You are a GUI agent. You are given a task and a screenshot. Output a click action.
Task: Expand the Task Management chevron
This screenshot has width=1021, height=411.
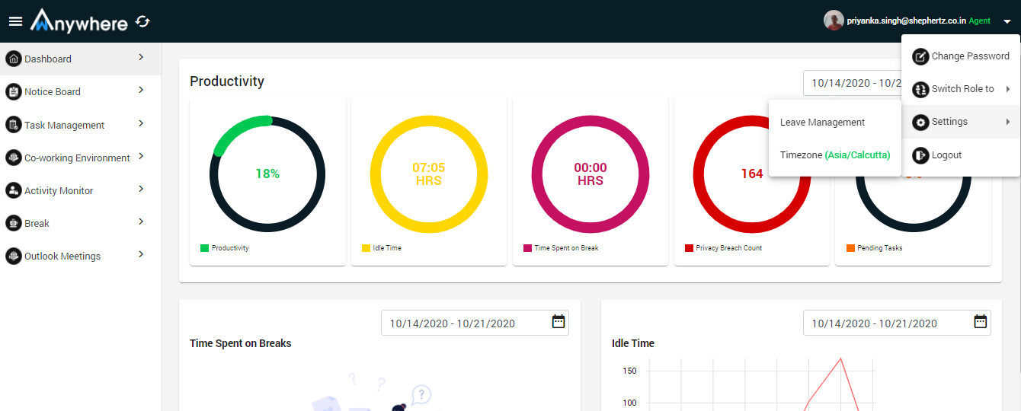(141, 123)
